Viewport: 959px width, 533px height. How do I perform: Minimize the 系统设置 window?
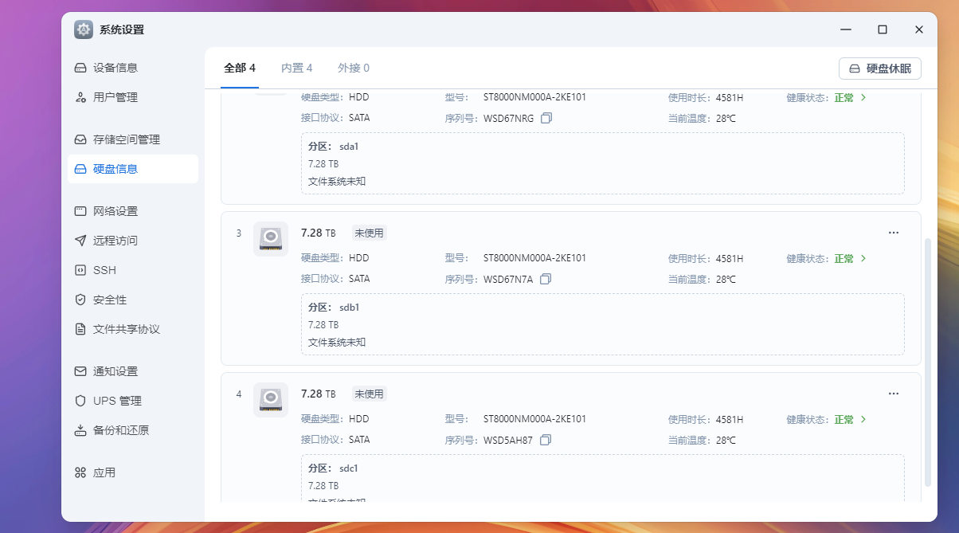[846, 29]
